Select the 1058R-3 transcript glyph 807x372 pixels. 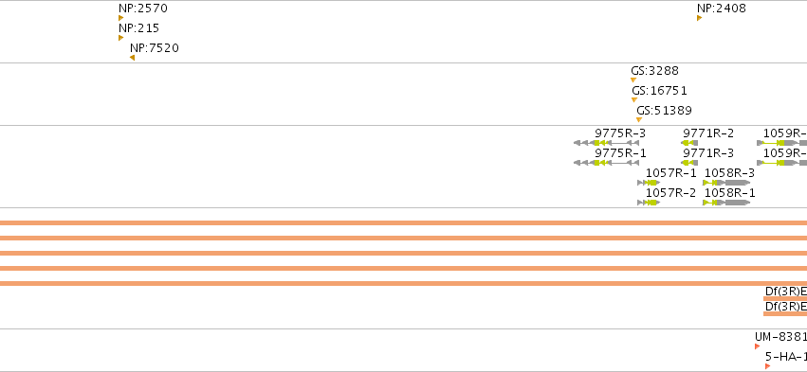[726, 183]
